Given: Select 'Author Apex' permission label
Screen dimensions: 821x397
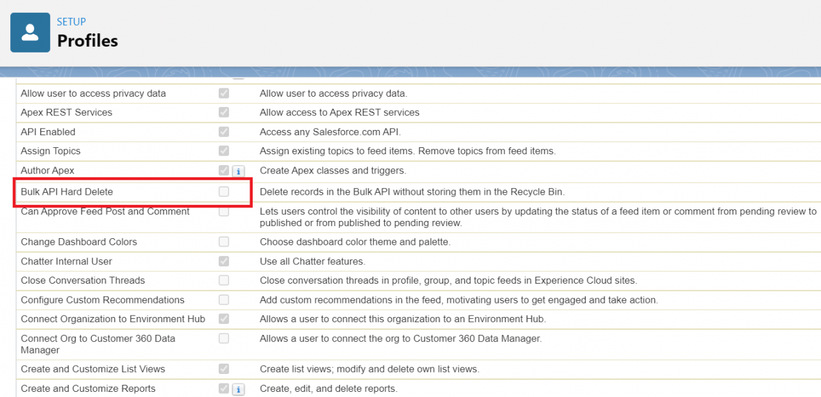Looking at the screenshot, I should point(47,170).
